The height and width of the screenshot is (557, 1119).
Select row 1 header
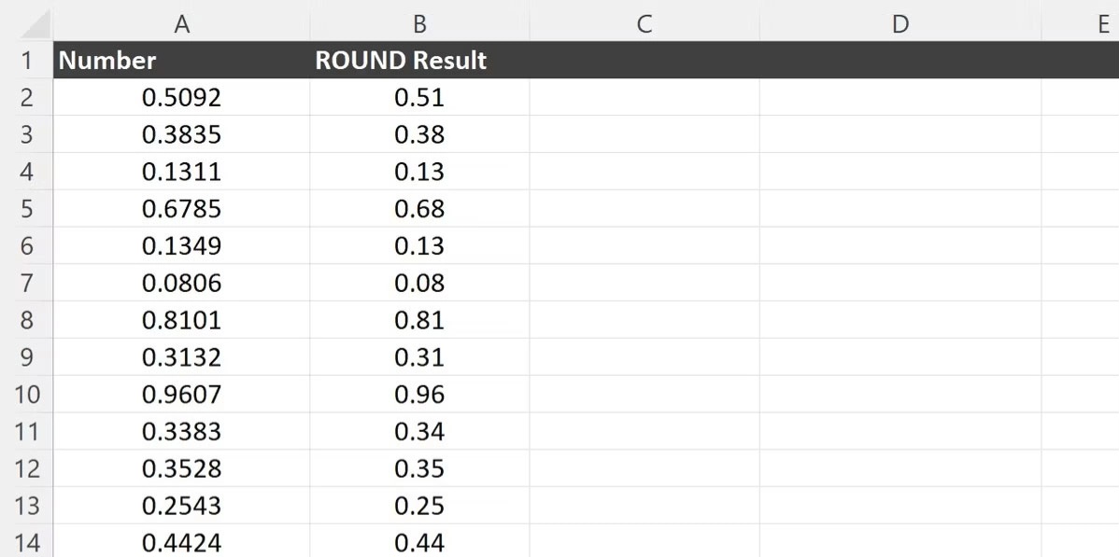tap(26, 60)
